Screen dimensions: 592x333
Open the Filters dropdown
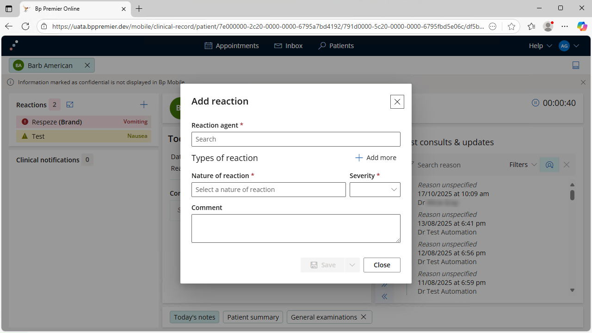(x=523, y=165)
